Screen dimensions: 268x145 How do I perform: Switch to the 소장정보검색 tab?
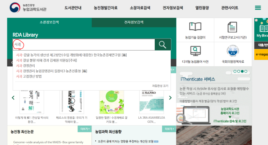click(x=49, y=22)
